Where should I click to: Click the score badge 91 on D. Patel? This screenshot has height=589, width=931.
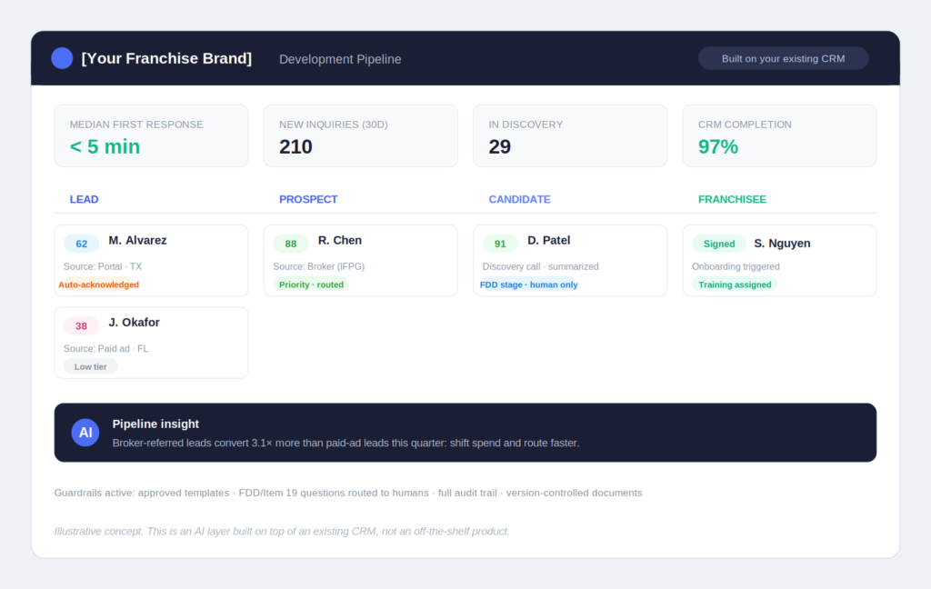click(500, 244)
